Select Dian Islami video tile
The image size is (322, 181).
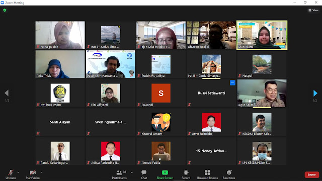tap(262, 35)
